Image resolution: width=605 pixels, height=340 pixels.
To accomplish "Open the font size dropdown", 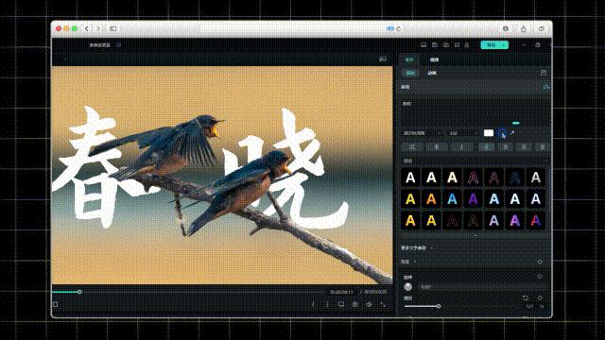I will (x=463, y=133).
